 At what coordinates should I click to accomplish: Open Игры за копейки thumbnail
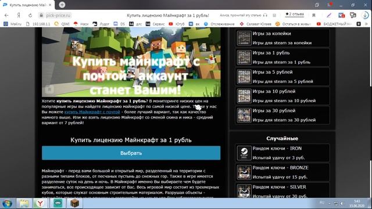click(244, 38)
